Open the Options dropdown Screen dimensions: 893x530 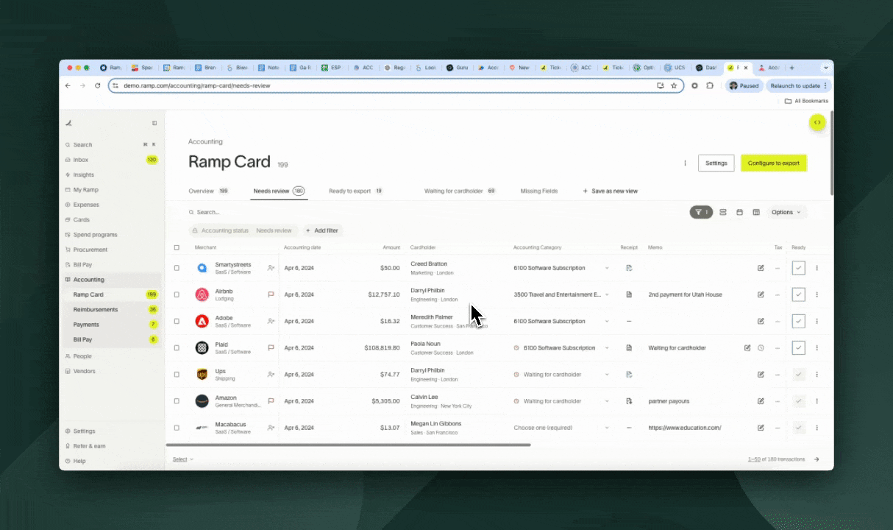[786, 212]
